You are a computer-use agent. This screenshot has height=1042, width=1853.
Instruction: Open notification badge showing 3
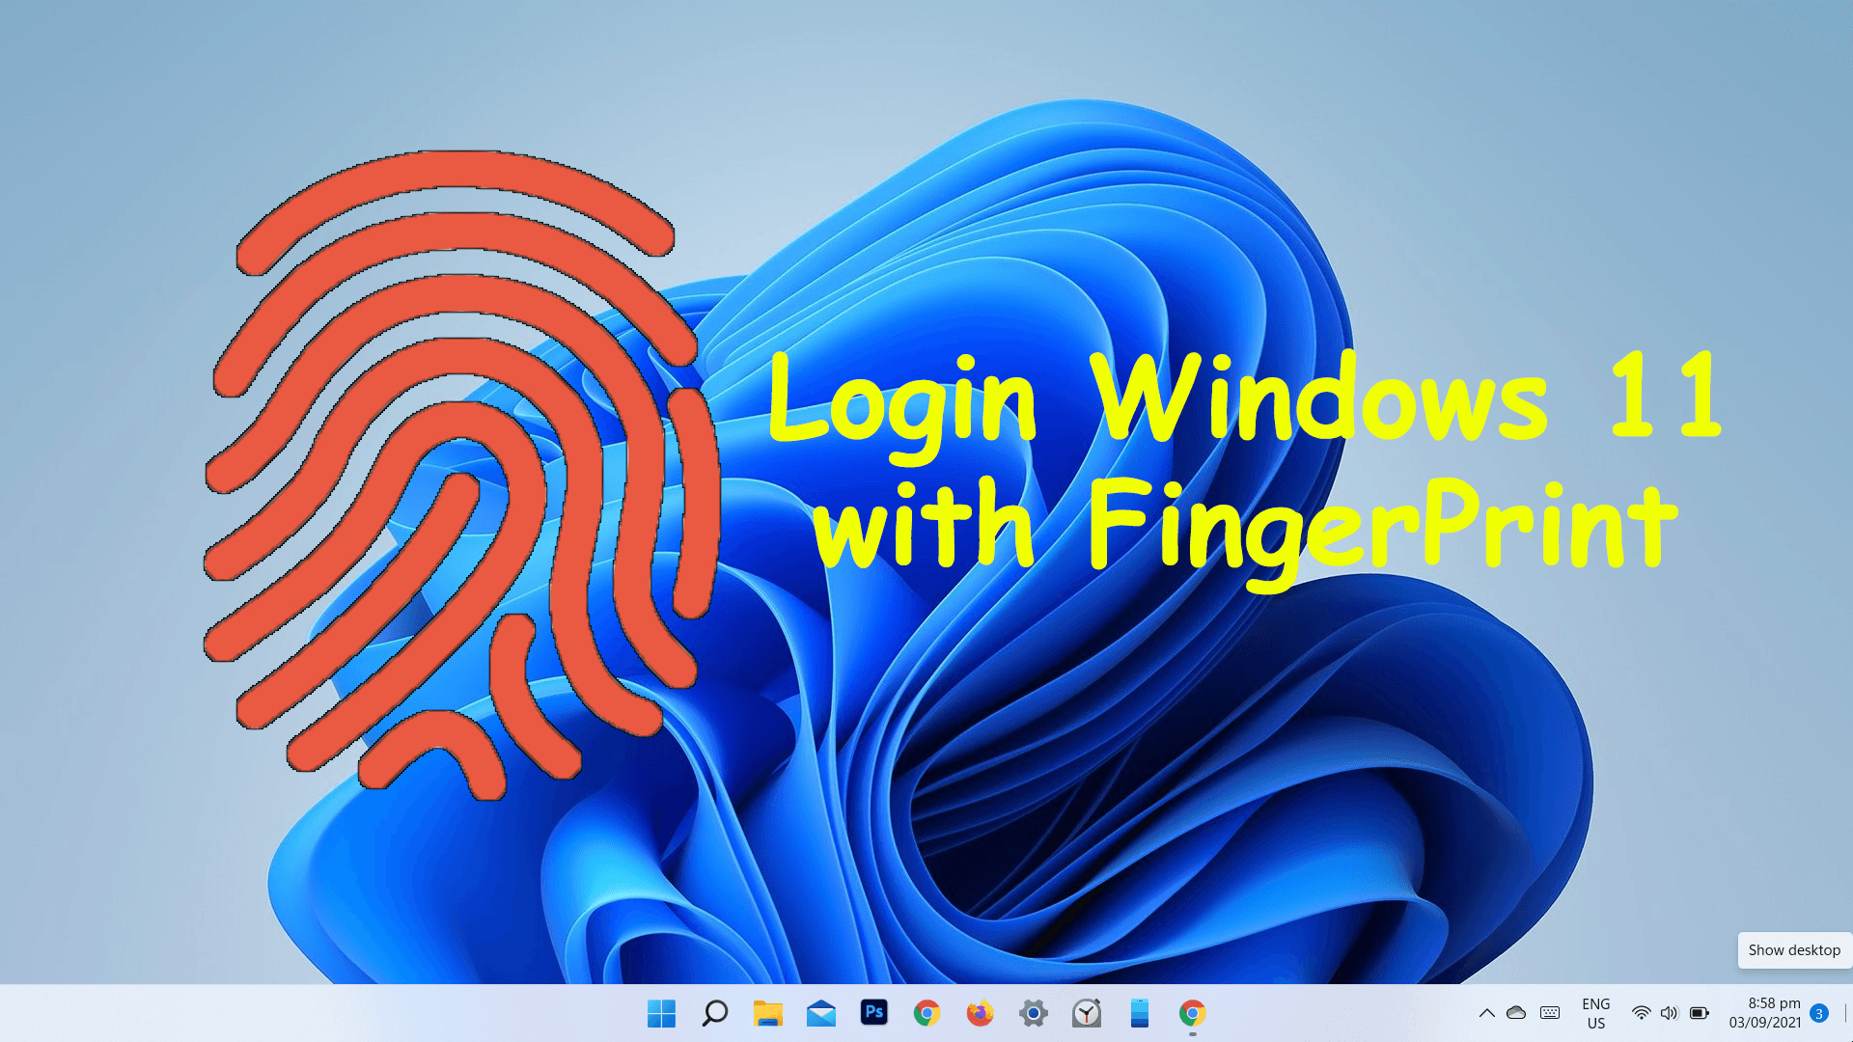[x=1819, y=1013]
